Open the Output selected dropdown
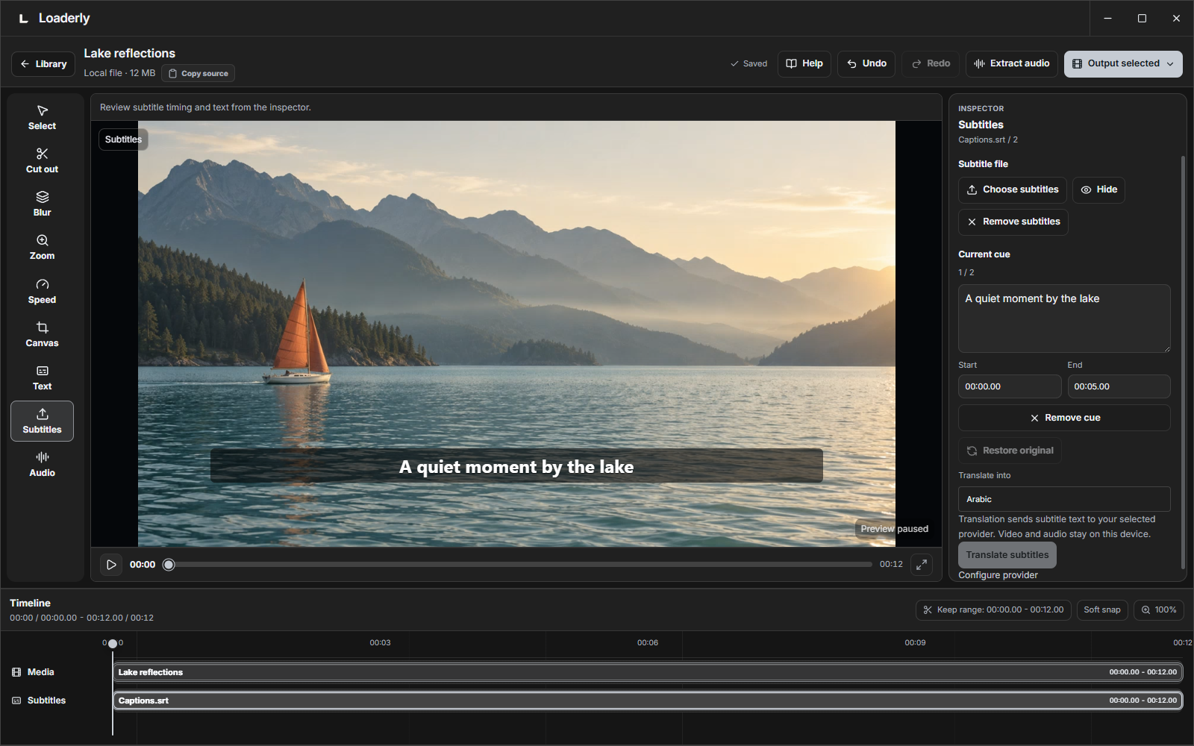This screenshot has height=746, width=1194. [1123, 64]
